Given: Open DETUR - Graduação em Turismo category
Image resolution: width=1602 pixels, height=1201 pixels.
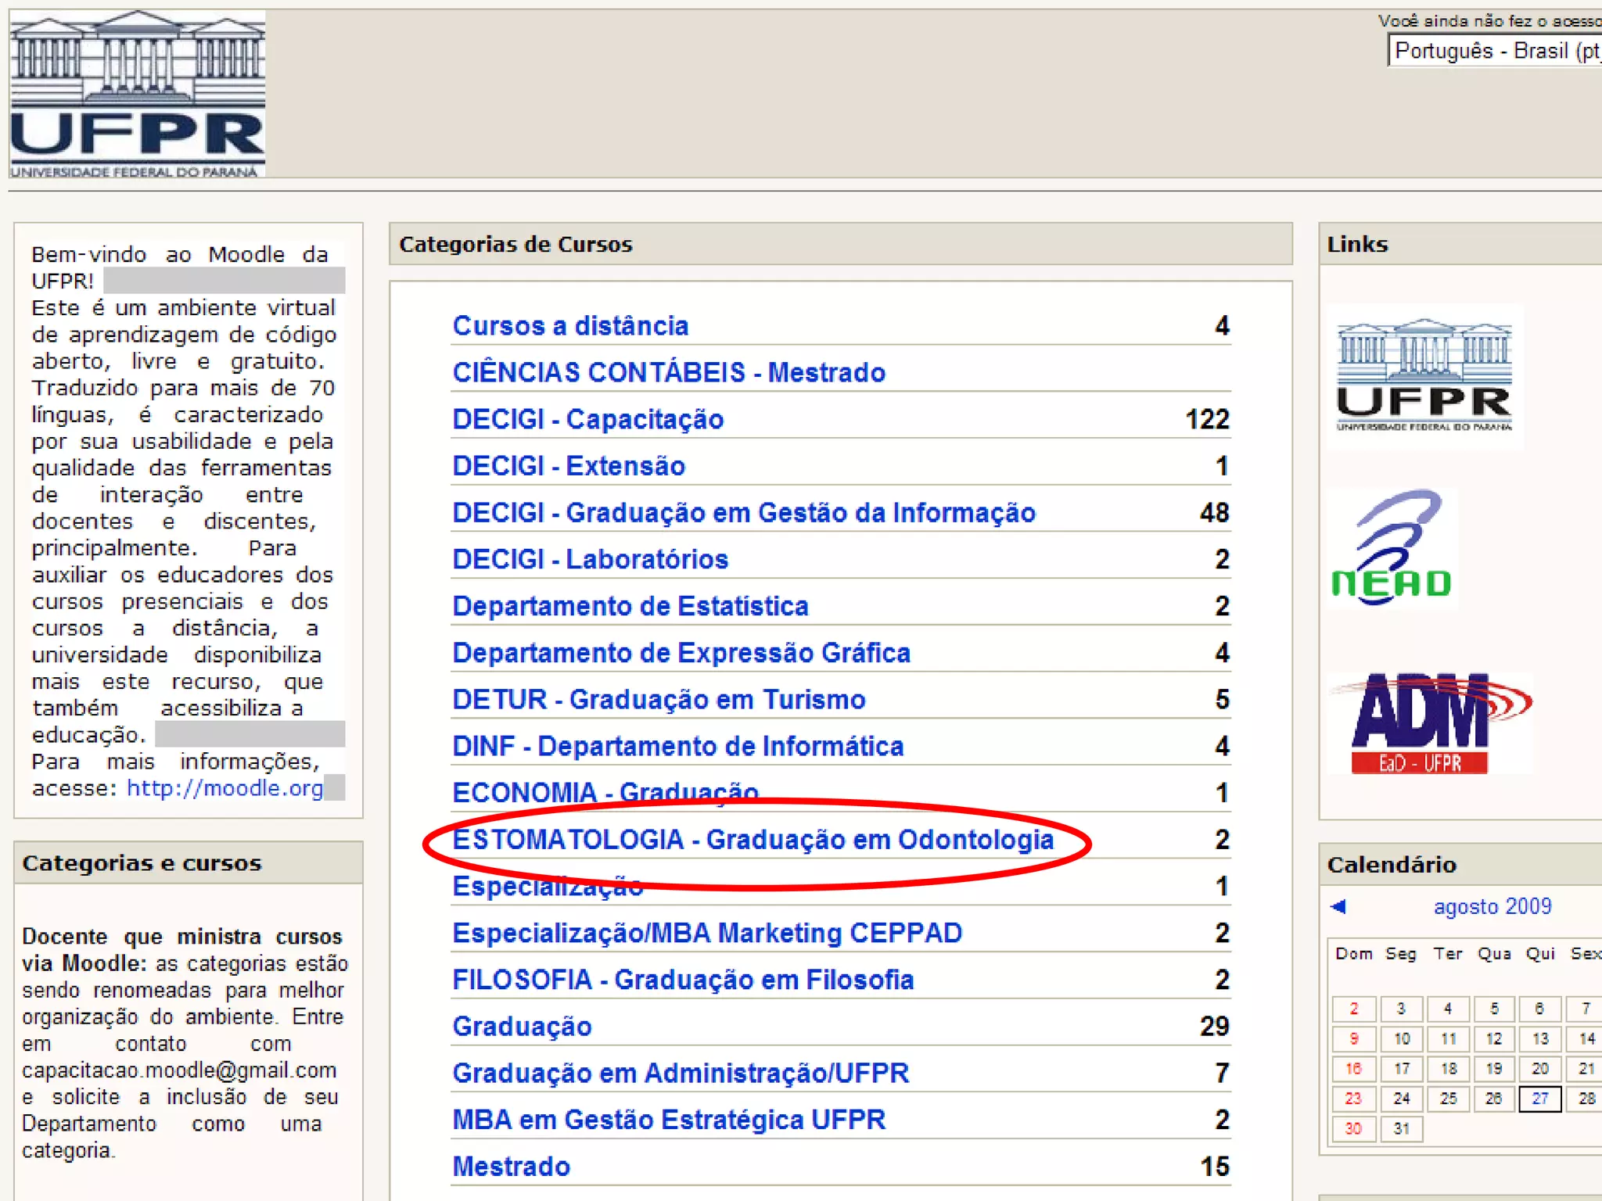Looking at the screenshot, I should coord(659,699).
